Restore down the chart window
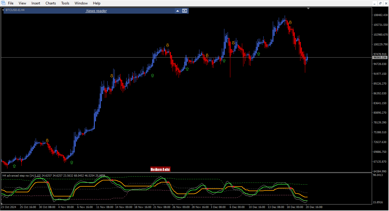Screen dimensions: 389x211 (x=380, y=3)
